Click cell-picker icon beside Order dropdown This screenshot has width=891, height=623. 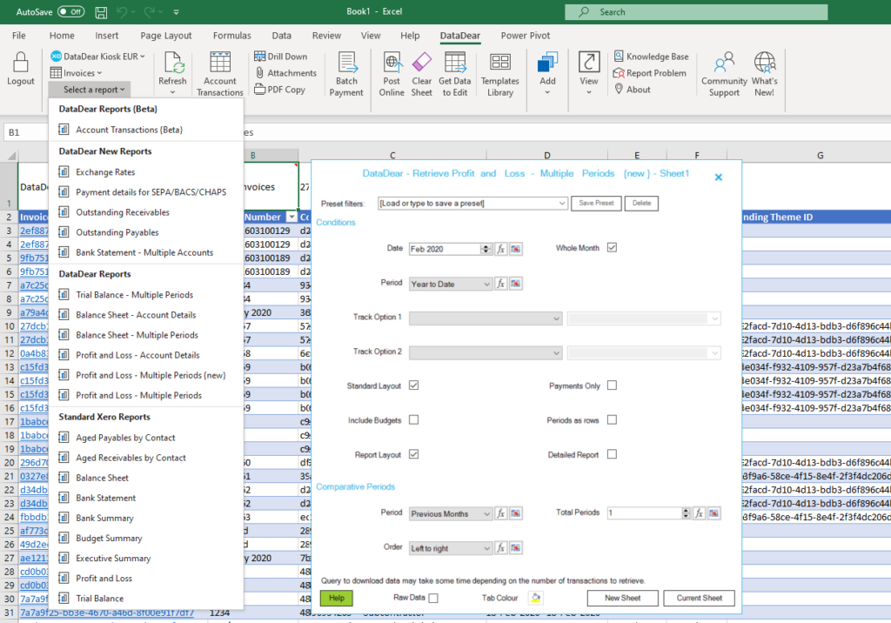[515, 548]
